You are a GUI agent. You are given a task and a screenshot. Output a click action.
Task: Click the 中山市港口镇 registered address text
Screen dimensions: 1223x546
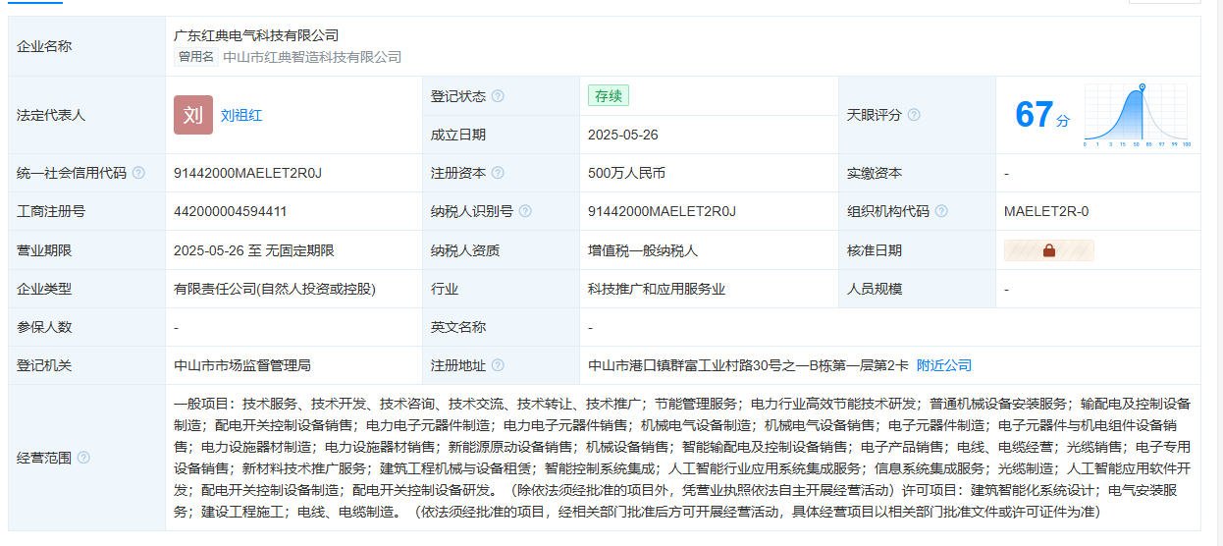[x=748, y=365]
